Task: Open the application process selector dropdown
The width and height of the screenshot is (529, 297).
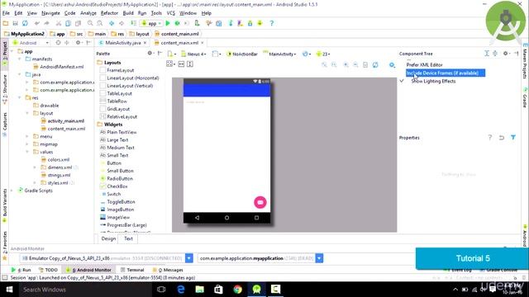Action: pyautogui.click(x=319, y=258)
